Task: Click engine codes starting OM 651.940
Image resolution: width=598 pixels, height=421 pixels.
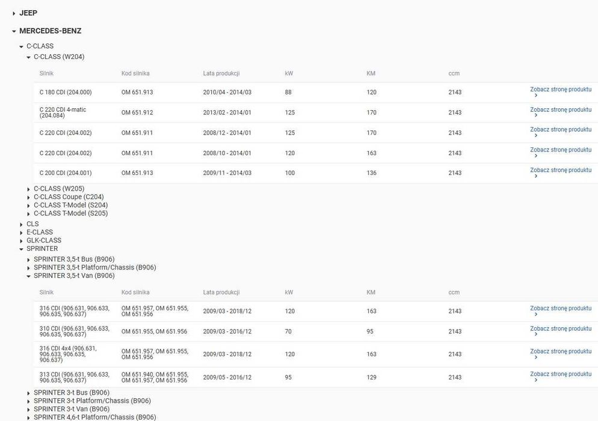Action: click(155, 378)
